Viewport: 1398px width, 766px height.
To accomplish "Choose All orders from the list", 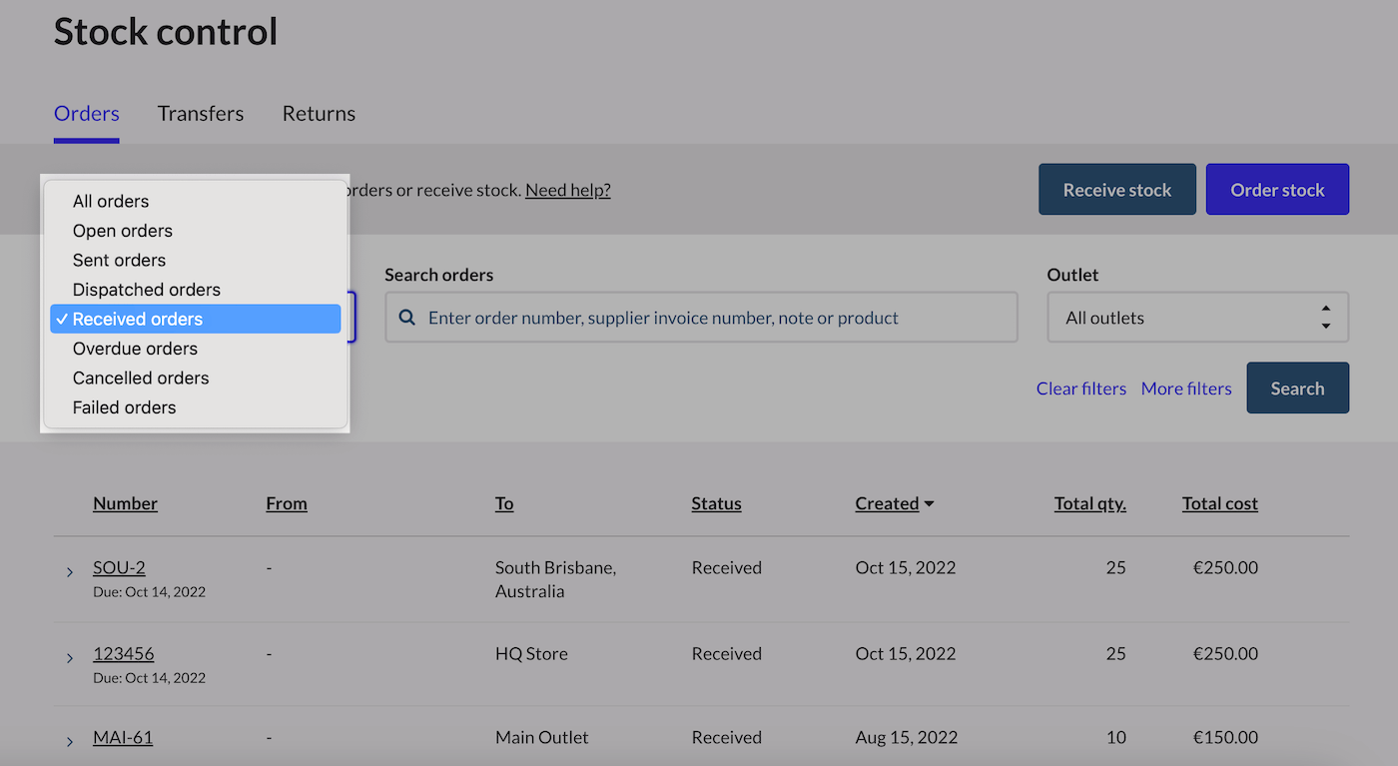I will click(x=196, y=201).
